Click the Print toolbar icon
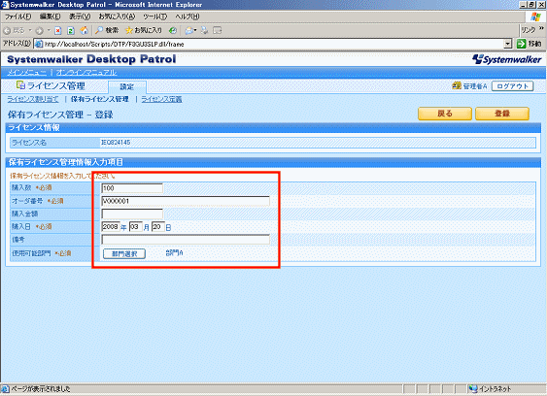 coord(204,31)
